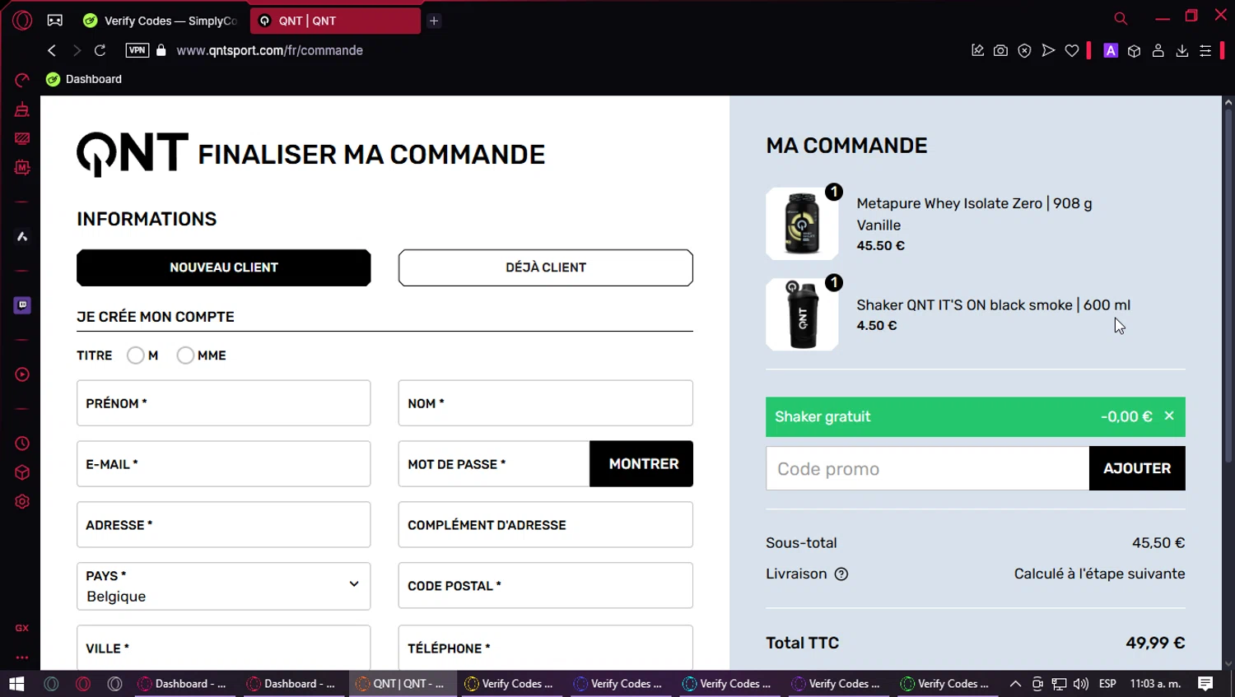Open Windows Start menu
The image size is (1235, 697).
pos(16,684)
